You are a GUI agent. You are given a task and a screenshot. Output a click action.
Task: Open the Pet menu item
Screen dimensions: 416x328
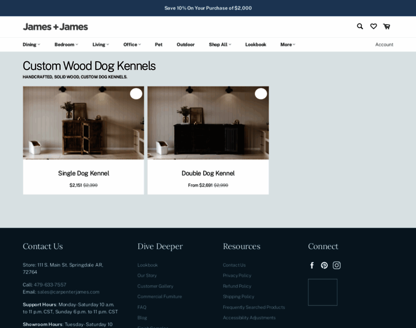click(159, 44)
